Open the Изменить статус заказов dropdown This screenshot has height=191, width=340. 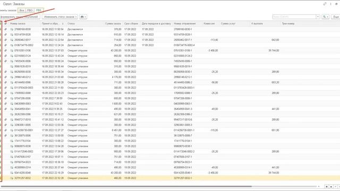(x=60, y=16)
